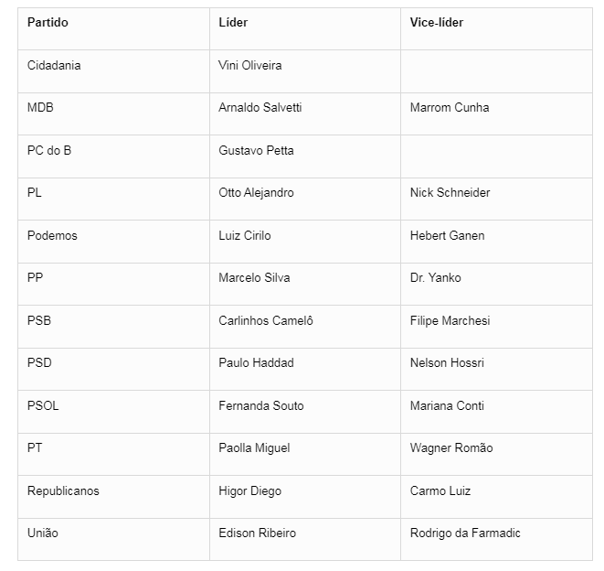604x571 pixels.
Task: Select leader Gustavo Petta
Action: coord(256,150)
